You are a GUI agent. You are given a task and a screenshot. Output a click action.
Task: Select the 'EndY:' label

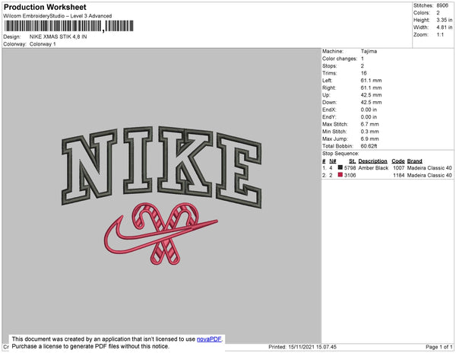[329, 117]
